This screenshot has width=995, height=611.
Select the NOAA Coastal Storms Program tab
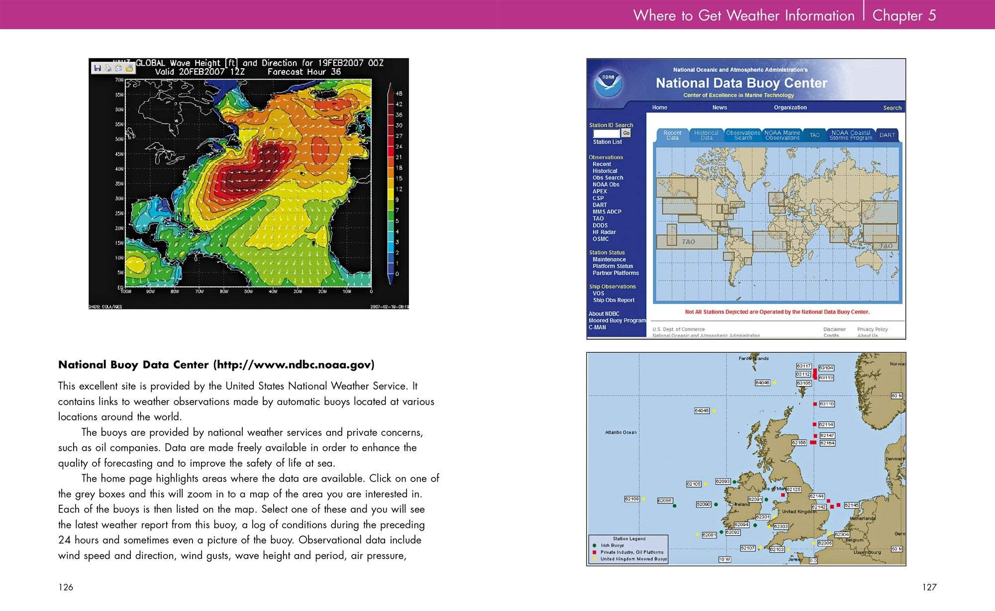coord(850,135)
